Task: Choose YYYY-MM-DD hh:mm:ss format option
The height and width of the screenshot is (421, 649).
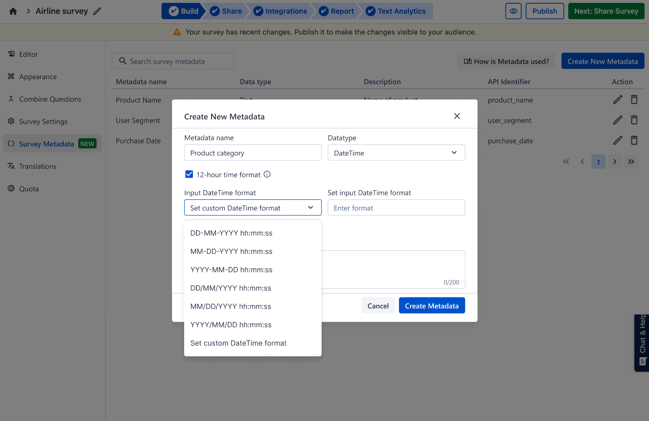Action: point(231,270)
